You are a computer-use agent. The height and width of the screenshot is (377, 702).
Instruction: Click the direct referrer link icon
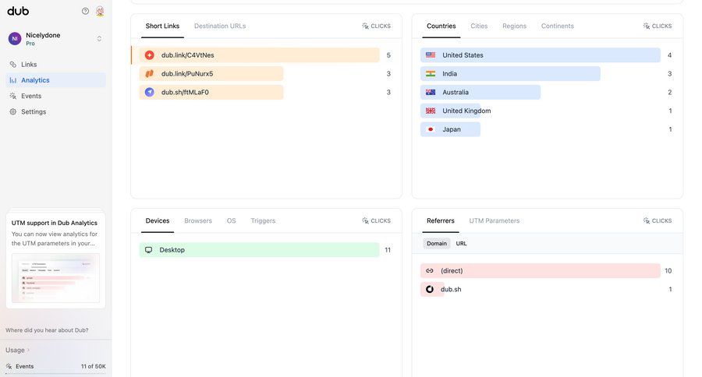coord(430,271)
